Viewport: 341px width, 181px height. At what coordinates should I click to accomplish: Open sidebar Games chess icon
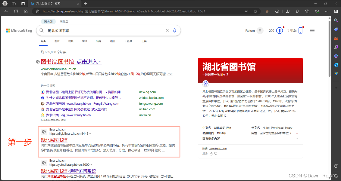336,47
